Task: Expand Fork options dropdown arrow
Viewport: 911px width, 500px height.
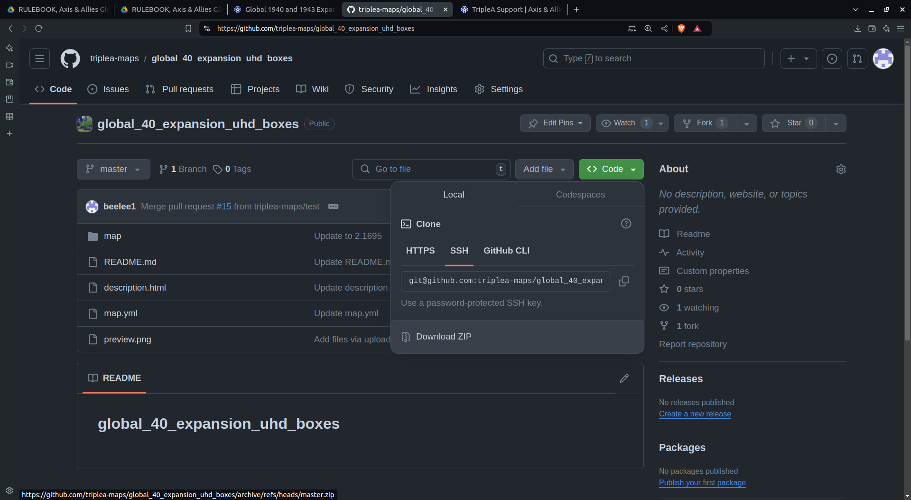Action: point(746,123)
